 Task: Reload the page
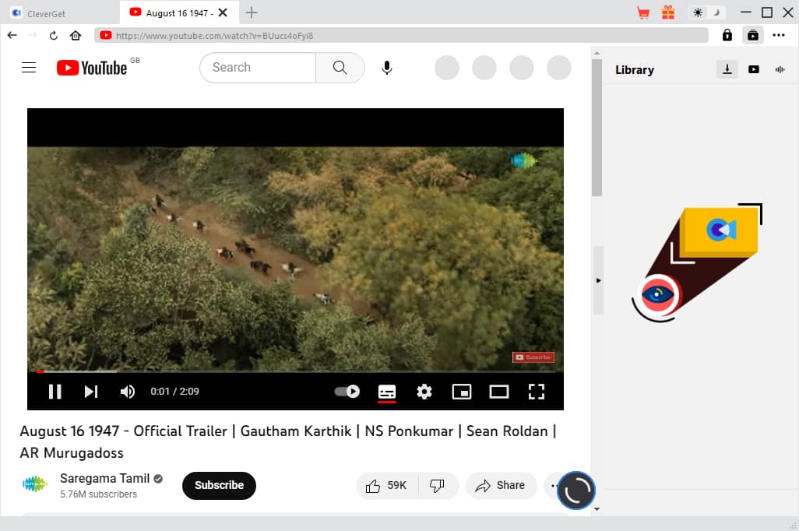54,36
